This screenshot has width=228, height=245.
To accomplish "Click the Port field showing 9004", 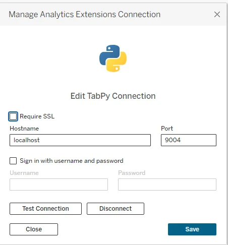I will [189, 140].
